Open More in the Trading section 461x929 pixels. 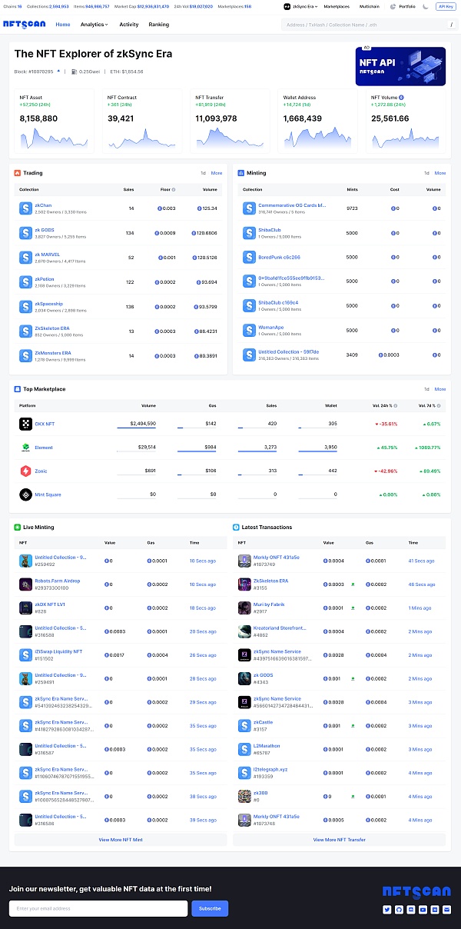[x=217, y=173]
